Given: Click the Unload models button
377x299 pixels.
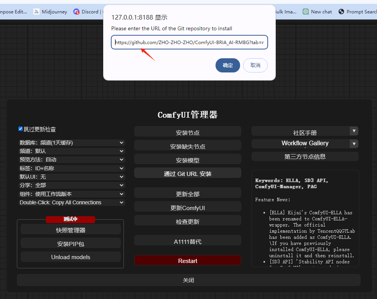Looking at the screenshot, I should [71, 257].
